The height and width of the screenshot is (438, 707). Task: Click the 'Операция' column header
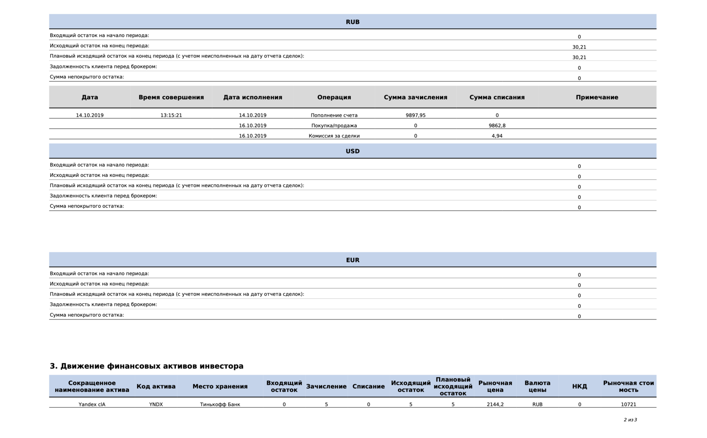coord(334,97)
